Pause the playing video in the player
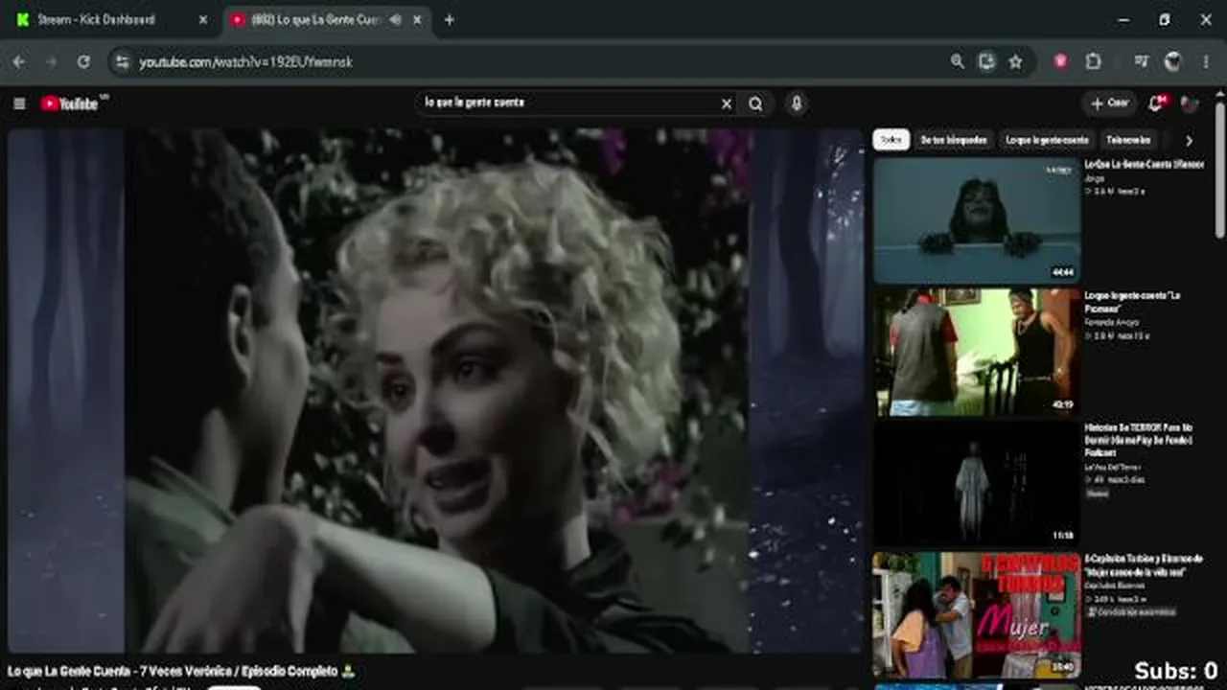This screenshot has height=690, width=1227. [x=436, y=391]
